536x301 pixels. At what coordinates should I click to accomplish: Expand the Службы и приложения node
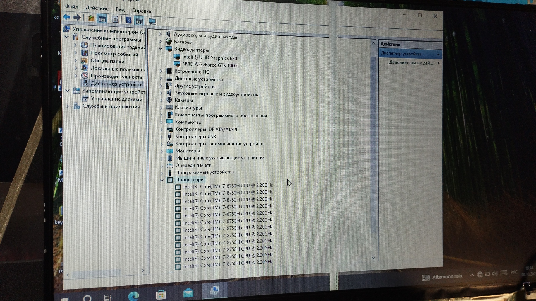68,106
